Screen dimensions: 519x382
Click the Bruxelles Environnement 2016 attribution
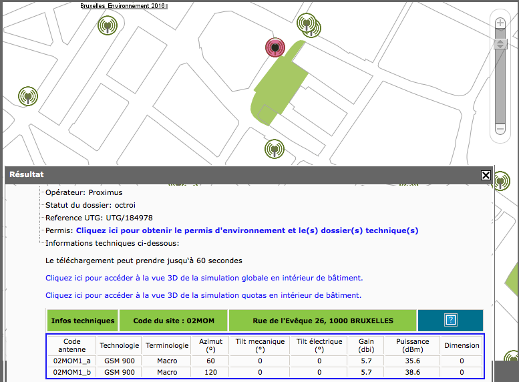124,5
